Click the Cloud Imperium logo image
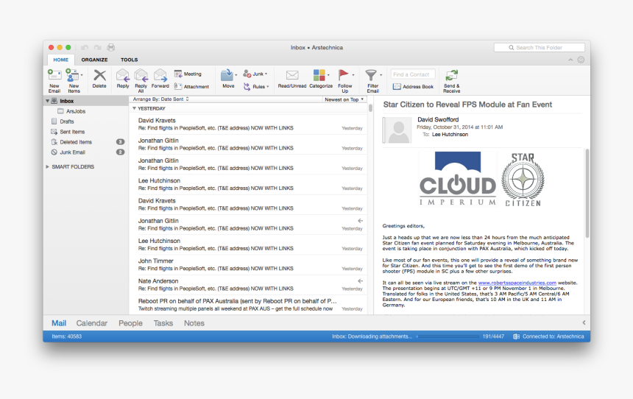Screen dimensions: 633x399 (457, 179)
